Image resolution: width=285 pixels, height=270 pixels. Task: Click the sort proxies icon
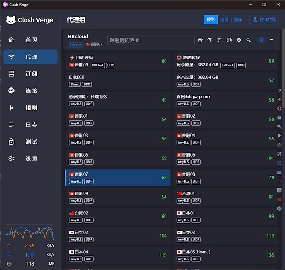point(219,40)
